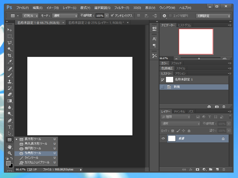Screen dimensions: 238x178
Task: Select the Rectangular Marquee tool
Action: pos(10,36)
